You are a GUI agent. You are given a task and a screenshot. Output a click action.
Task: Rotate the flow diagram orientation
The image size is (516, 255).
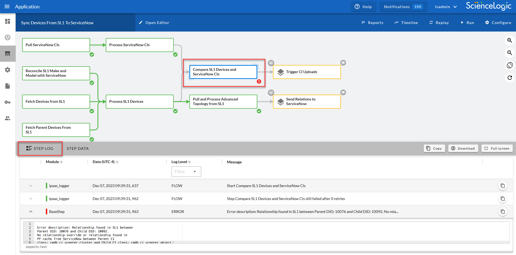click(509, 65)
